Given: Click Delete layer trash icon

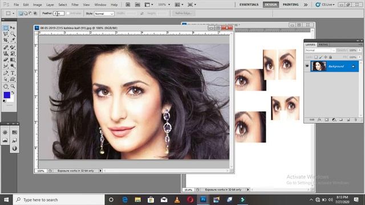Looking at the screenshot, I should coord(355,120).
